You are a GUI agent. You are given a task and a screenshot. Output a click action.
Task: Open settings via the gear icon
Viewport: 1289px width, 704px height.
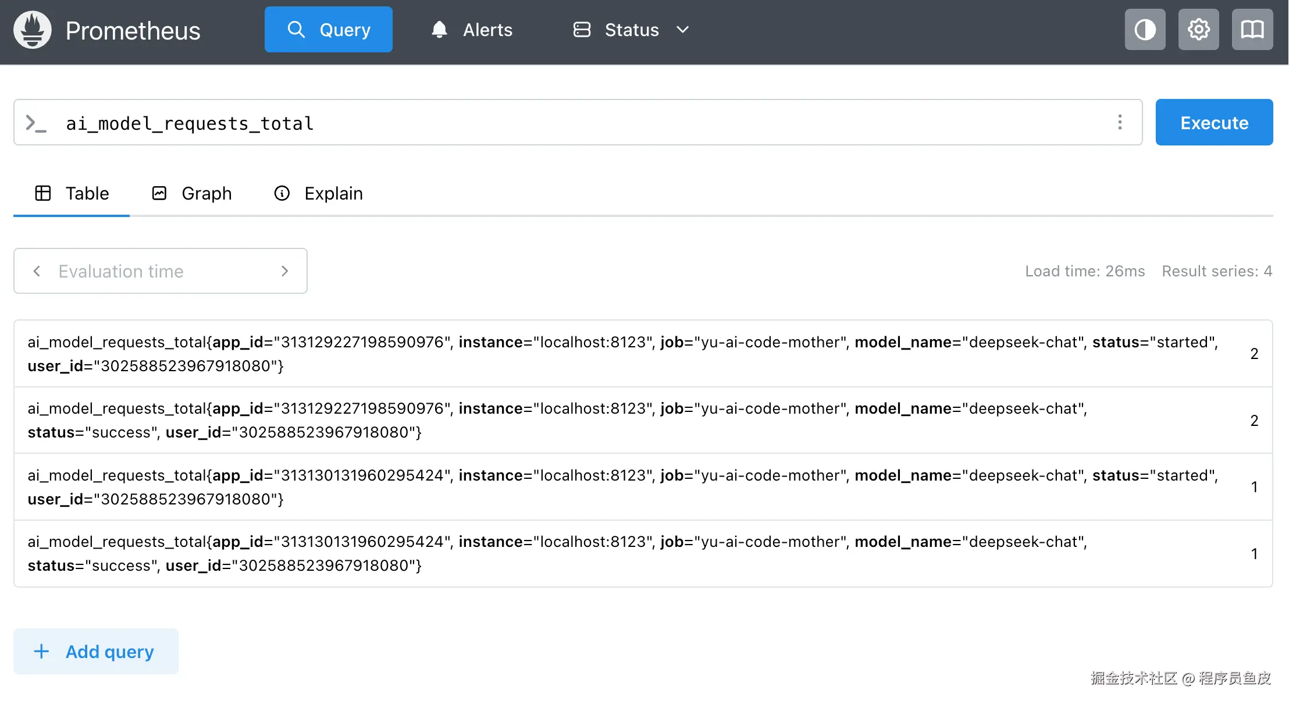pyautogui.click(x=1198, y=30)
